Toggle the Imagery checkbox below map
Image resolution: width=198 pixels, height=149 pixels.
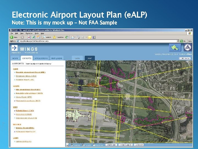coord(72,145)
